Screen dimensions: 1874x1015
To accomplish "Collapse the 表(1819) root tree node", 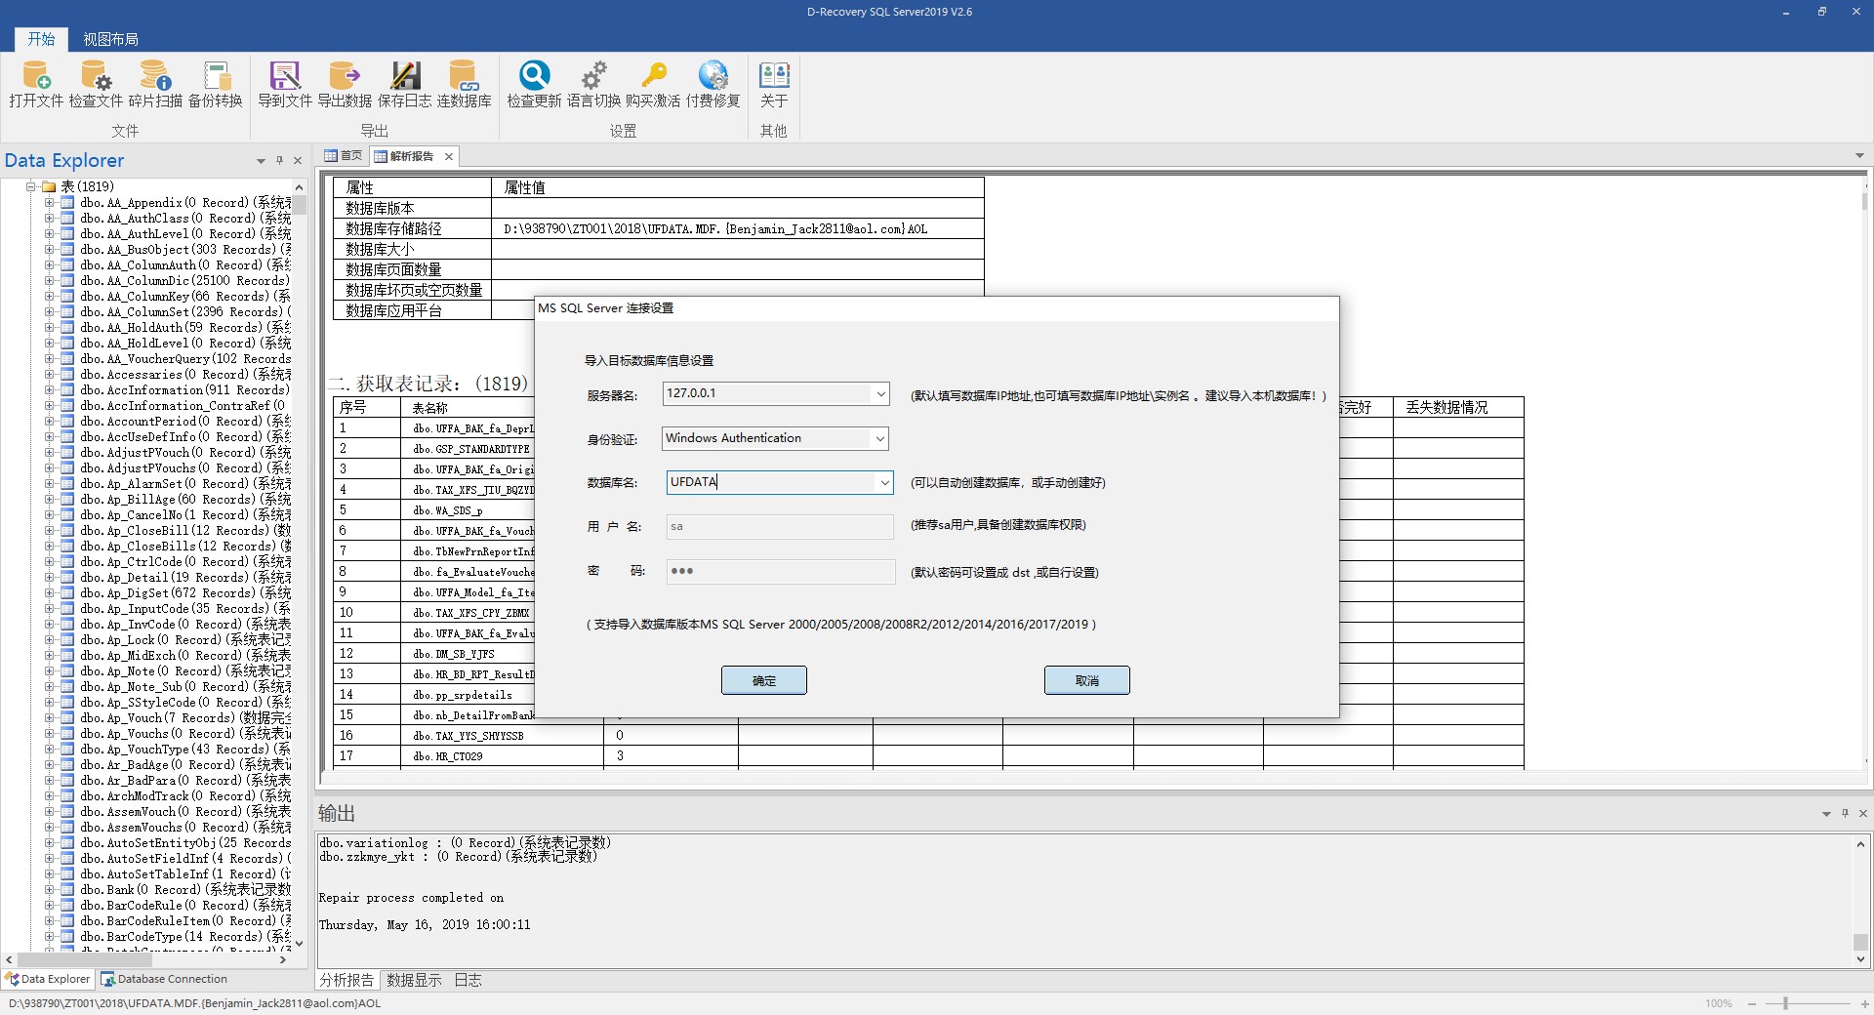I will 31,186.
